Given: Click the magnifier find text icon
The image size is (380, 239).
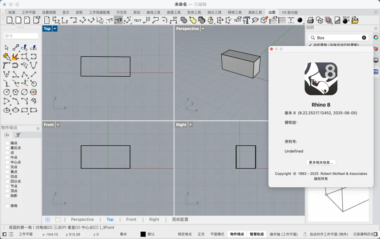Looking at the screenshot, I should point(255,20).
